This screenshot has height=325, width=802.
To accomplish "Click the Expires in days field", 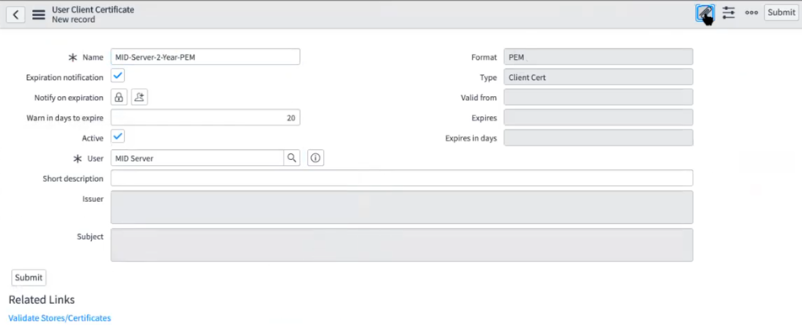I will [x=599, y=138].
